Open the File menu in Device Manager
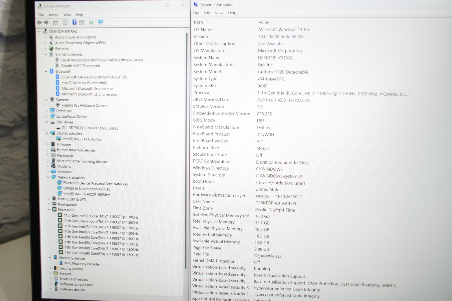Viewport: 452px width, 301px height. pyautogui.click(x=41, y=15)
